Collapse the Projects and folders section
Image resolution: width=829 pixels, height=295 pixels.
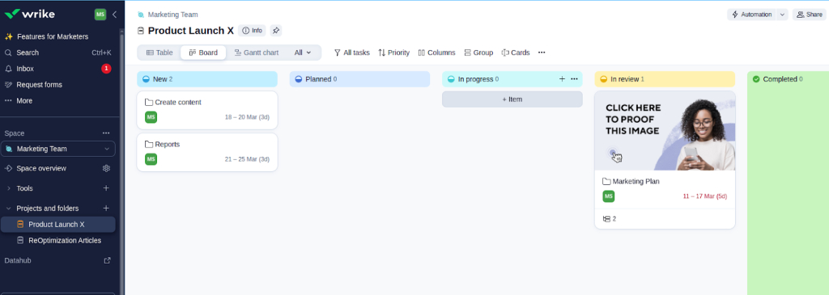click(x=8, y=209)
